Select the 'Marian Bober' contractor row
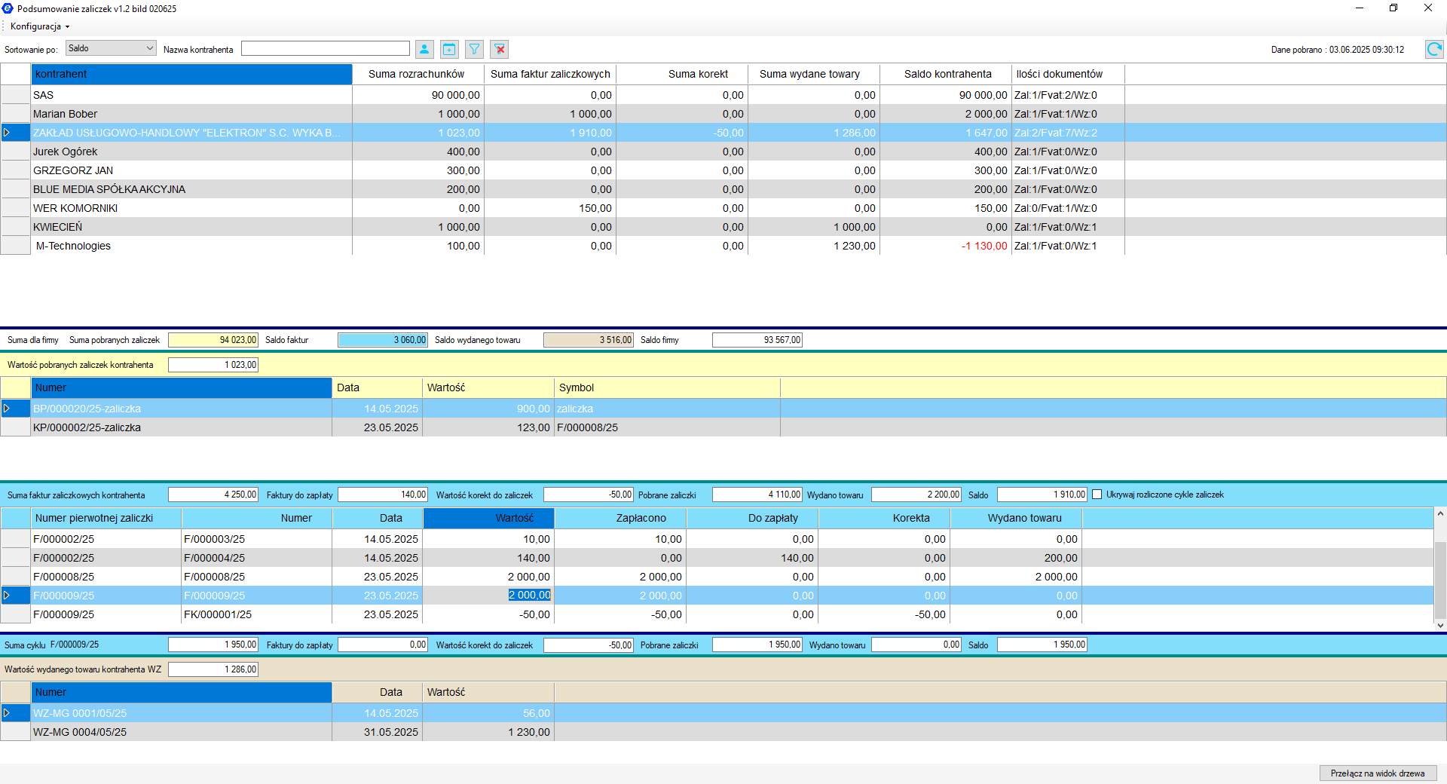The image size is (1447, 784). point(66,114)
